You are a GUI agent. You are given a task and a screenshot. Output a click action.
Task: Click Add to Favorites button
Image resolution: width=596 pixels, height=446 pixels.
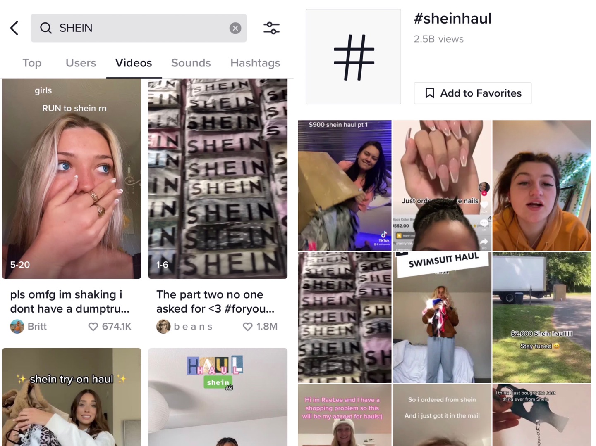tap(473, 93)
